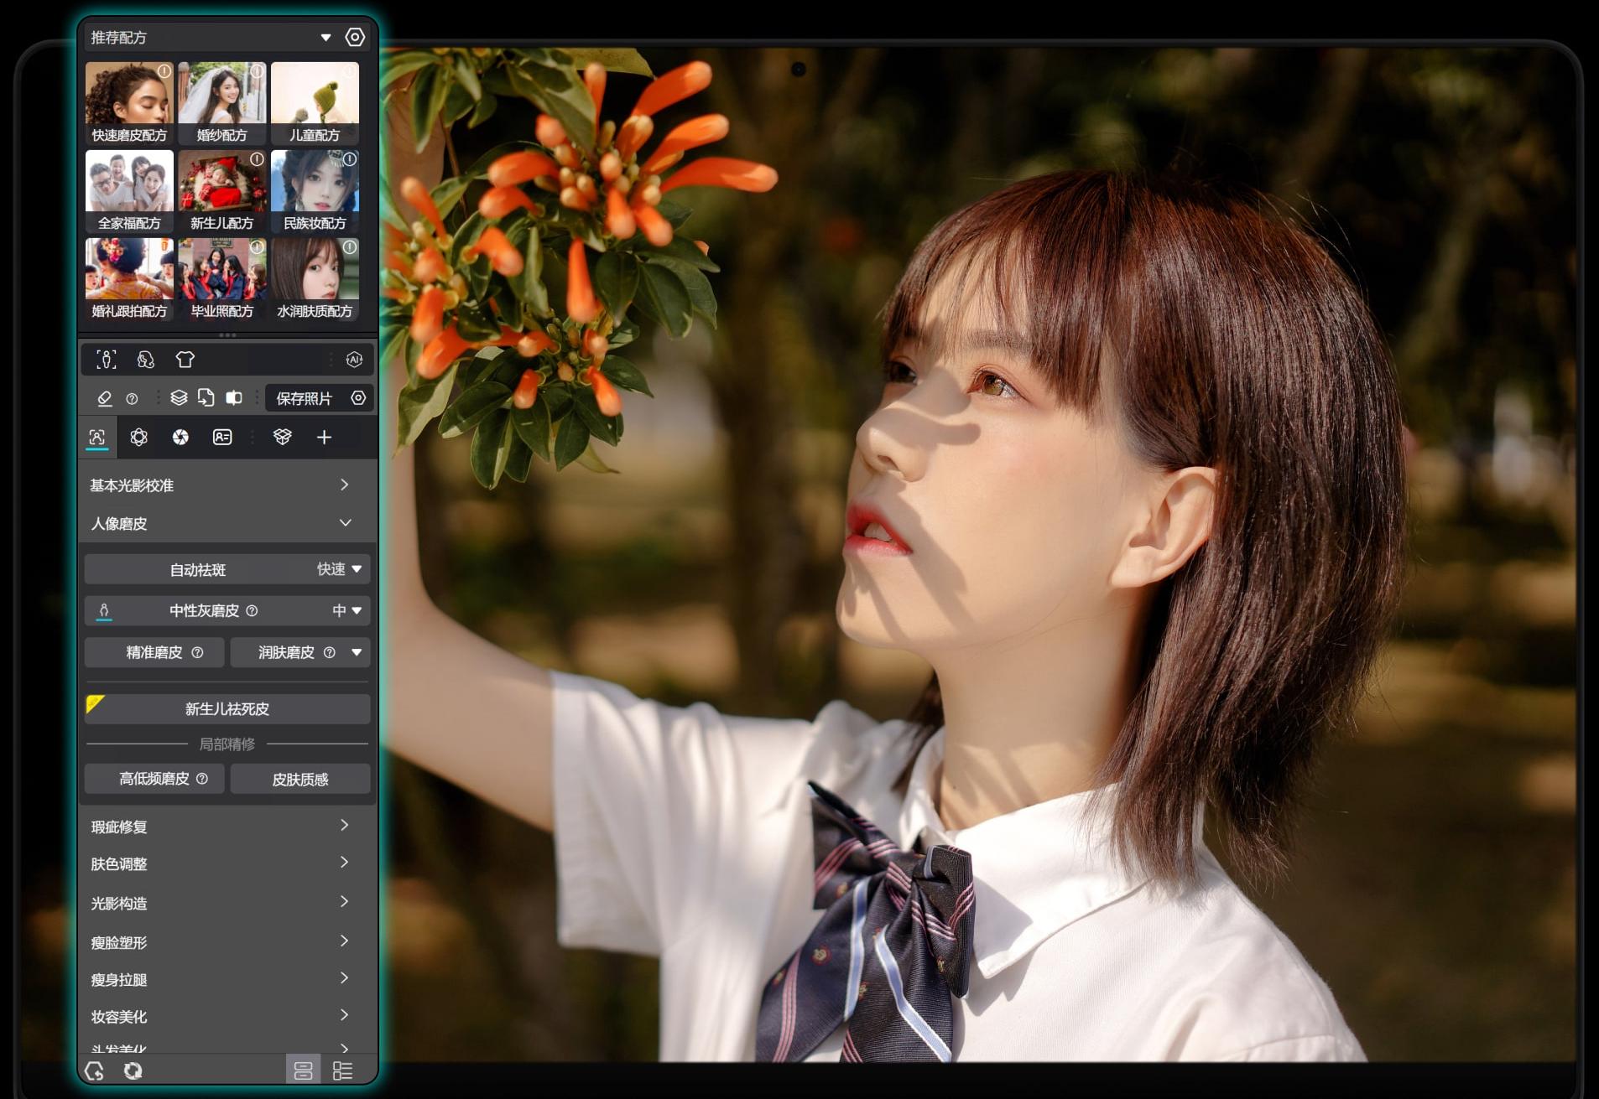Click the document import arrow icon
Image resolution: width=1599 pixels, height=1099 pixels.
(206, 397)
